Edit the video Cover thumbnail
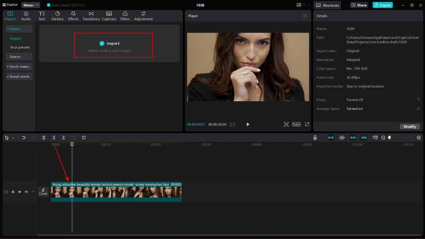The height and width of the screenshot is (239, 425). pos(43,192)
